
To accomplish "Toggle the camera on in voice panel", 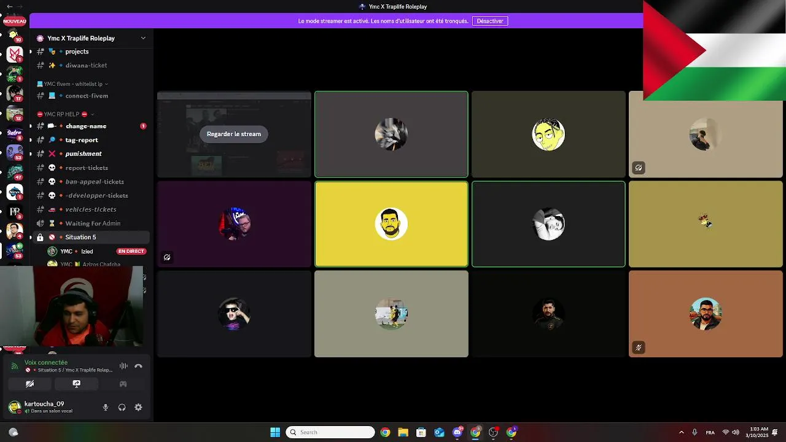I will tap(29, 384).
